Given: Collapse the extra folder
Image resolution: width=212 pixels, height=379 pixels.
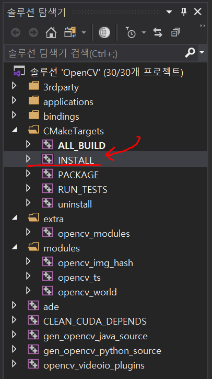Looking at the screenshot, I should point(15,219).
